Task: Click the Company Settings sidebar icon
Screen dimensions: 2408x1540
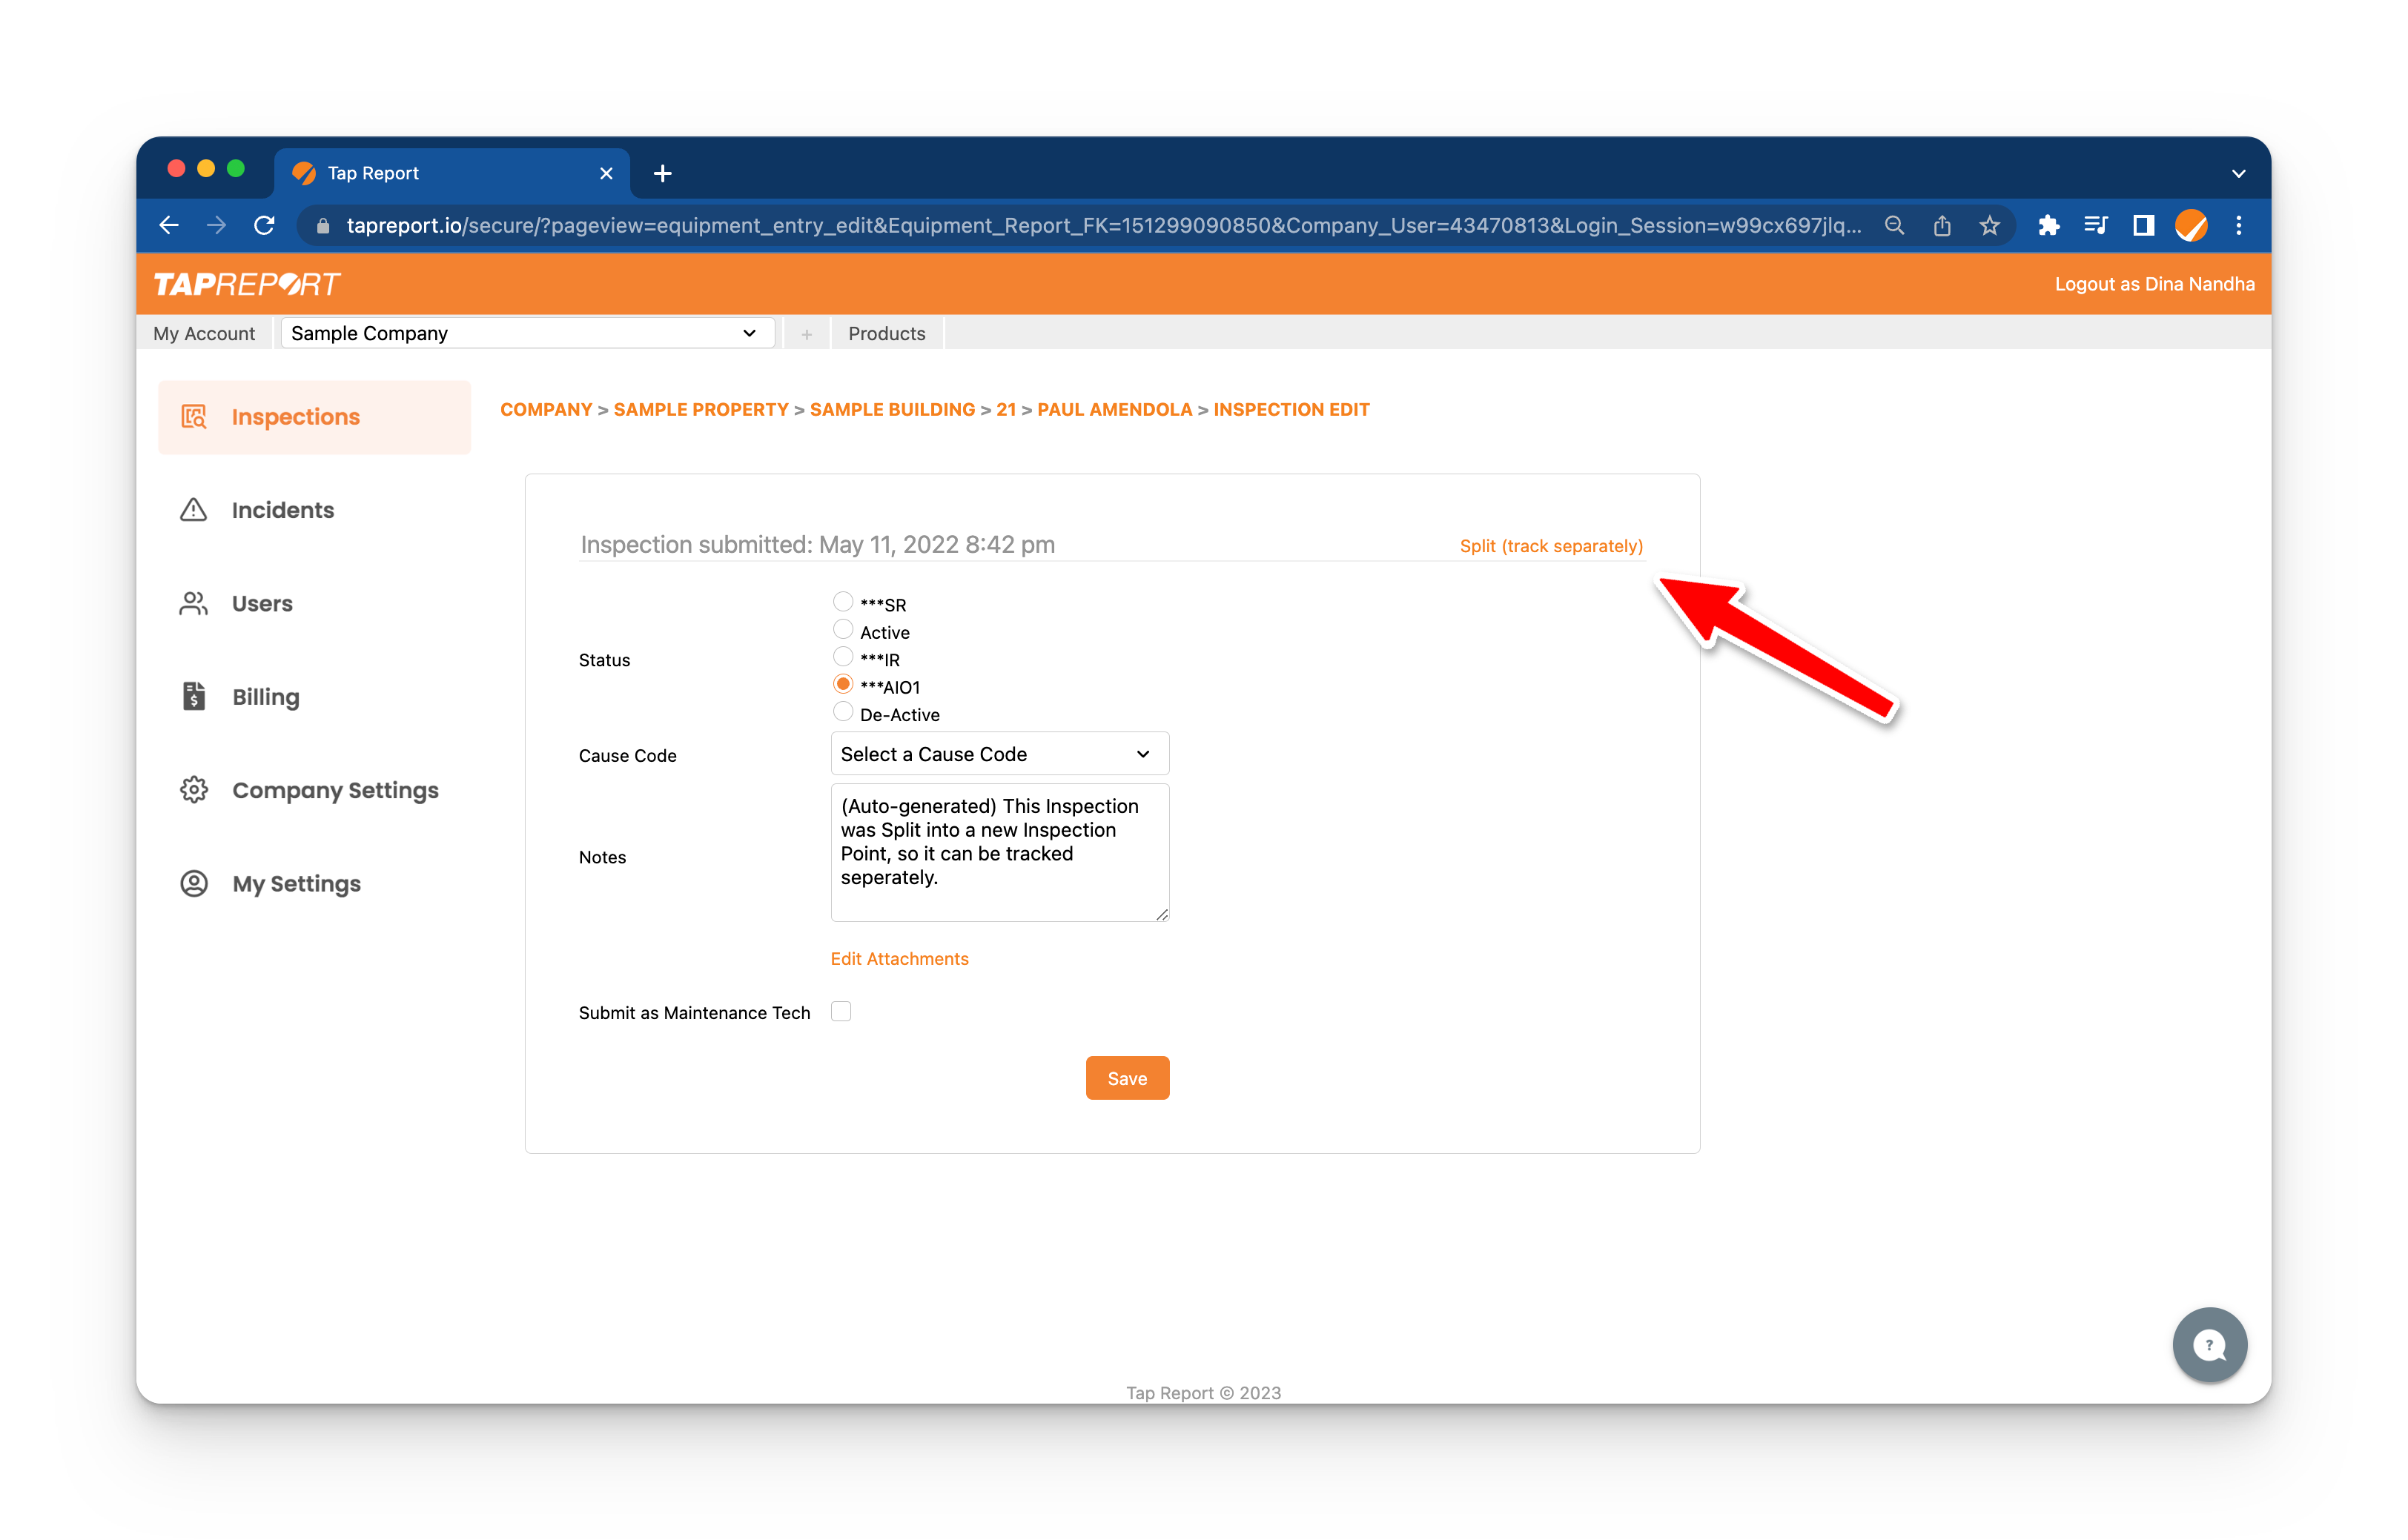Action: (193, 789)
